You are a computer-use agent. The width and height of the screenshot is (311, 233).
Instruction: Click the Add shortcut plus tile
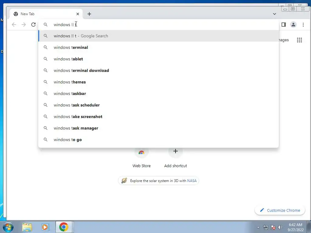(x=176, y=157)
